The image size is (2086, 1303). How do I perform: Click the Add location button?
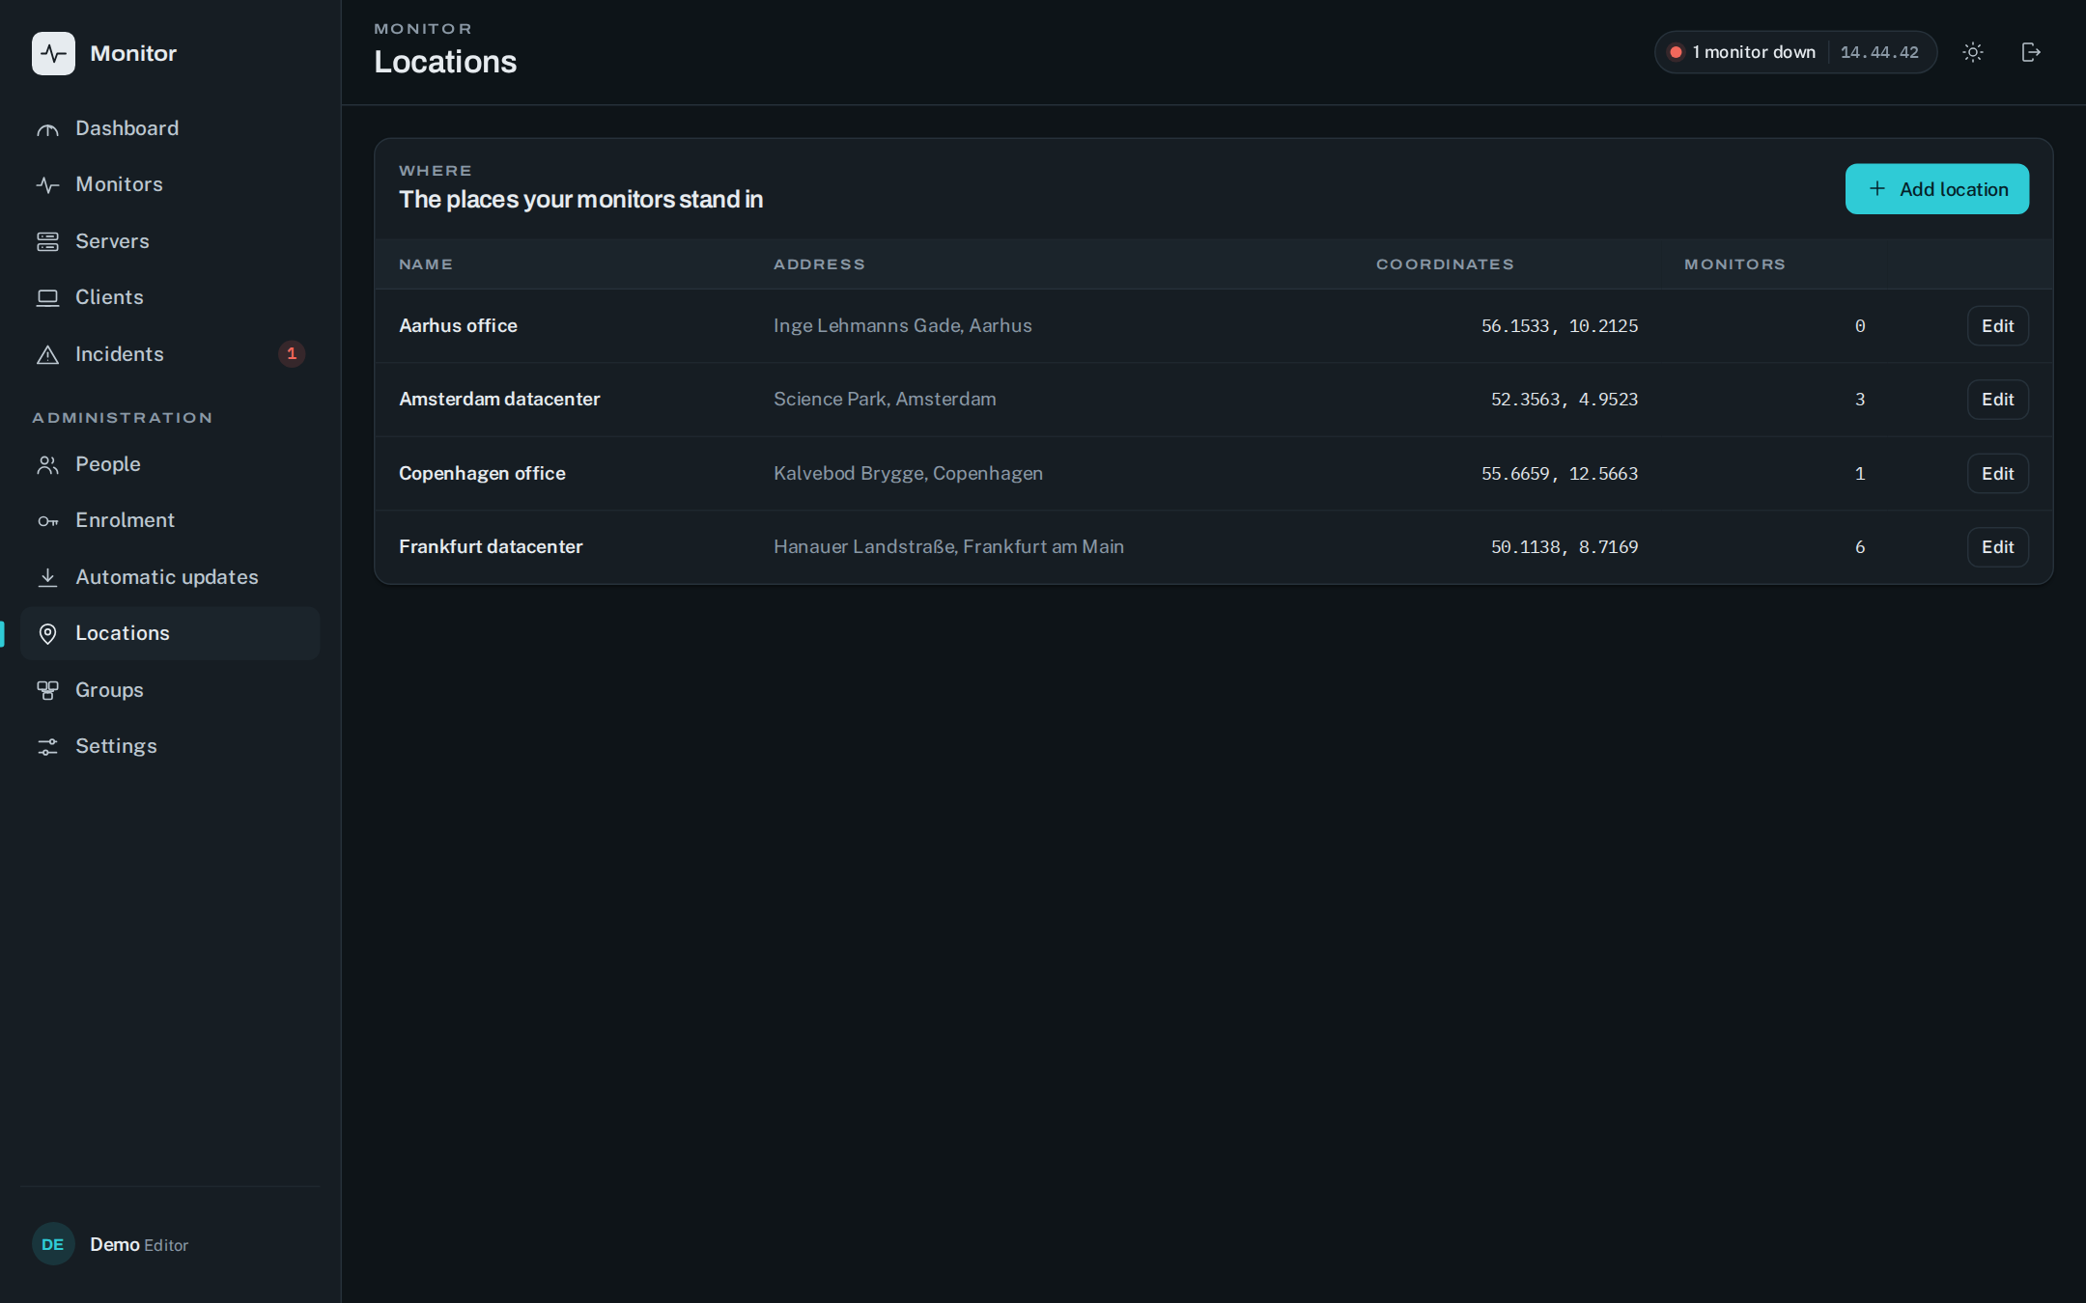click(1936, 189)
